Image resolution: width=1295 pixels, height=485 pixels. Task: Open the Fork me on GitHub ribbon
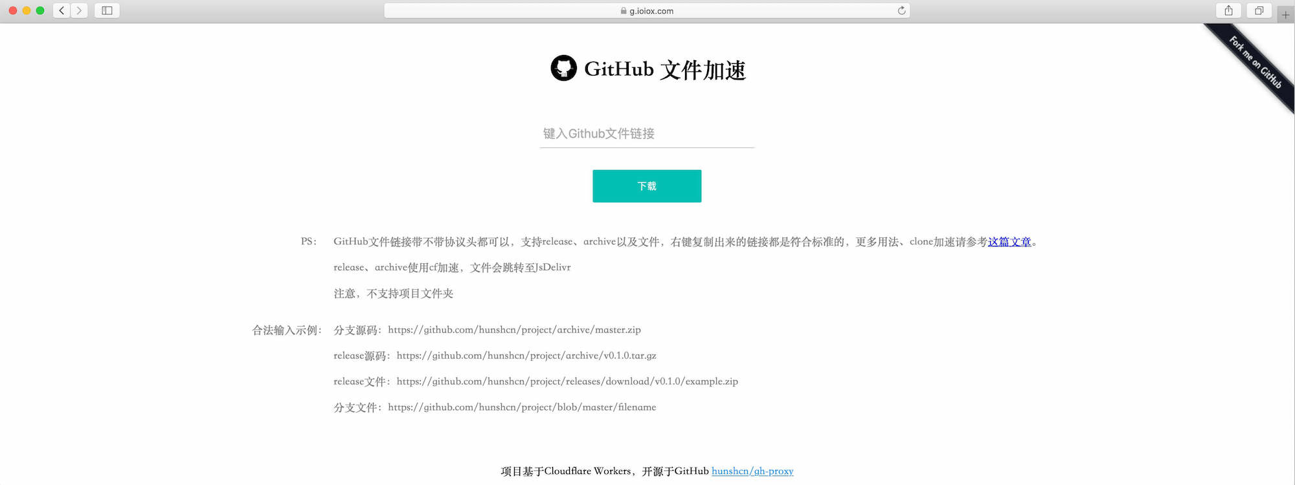pos(1255,63)
